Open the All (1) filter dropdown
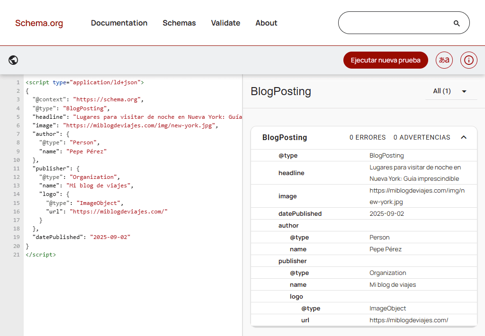Screen dimensions: 485x336 pyautogui.click(x=449, y=91)
